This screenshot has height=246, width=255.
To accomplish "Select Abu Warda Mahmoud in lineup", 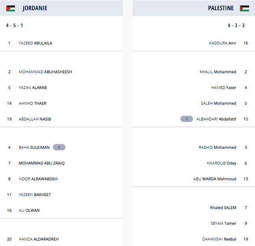I will (215, 179).
